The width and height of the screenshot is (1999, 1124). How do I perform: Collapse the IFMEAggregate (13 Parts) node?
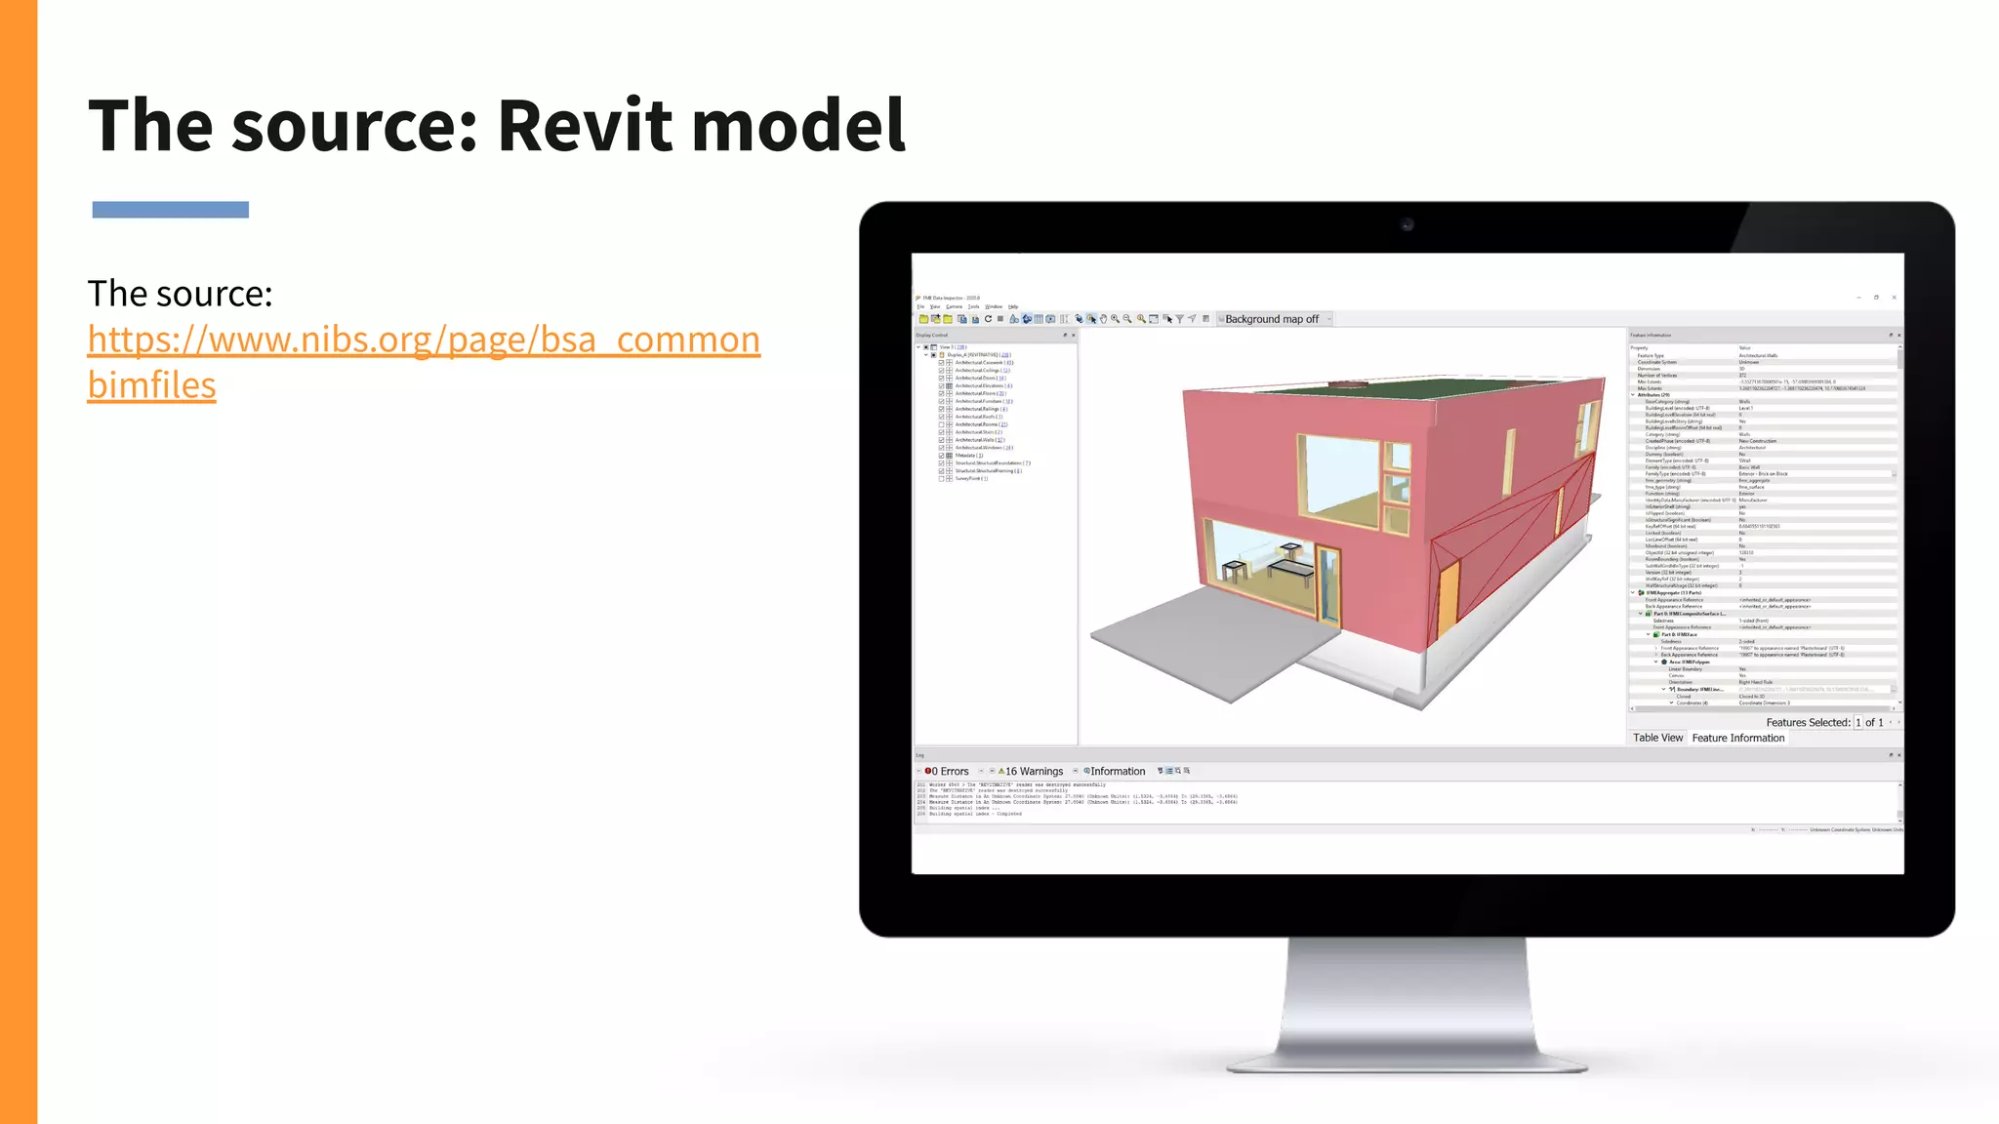[1632, 592]
